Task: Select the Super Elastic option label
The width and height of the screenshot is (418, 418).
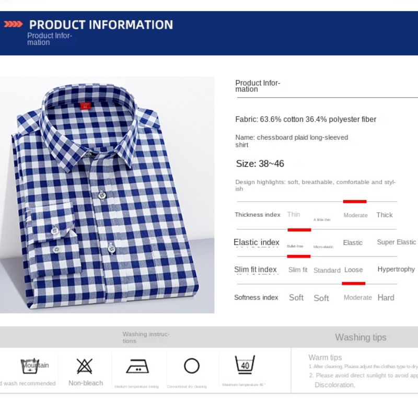Action: click(396, 242)
